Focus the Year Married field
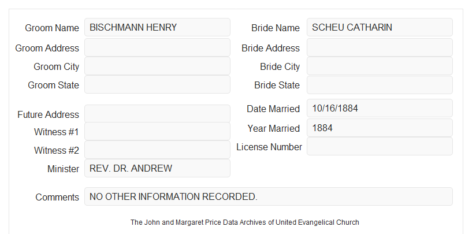This screenshot has width=465, height=234. pyautogui.click(x=380, y=128)
